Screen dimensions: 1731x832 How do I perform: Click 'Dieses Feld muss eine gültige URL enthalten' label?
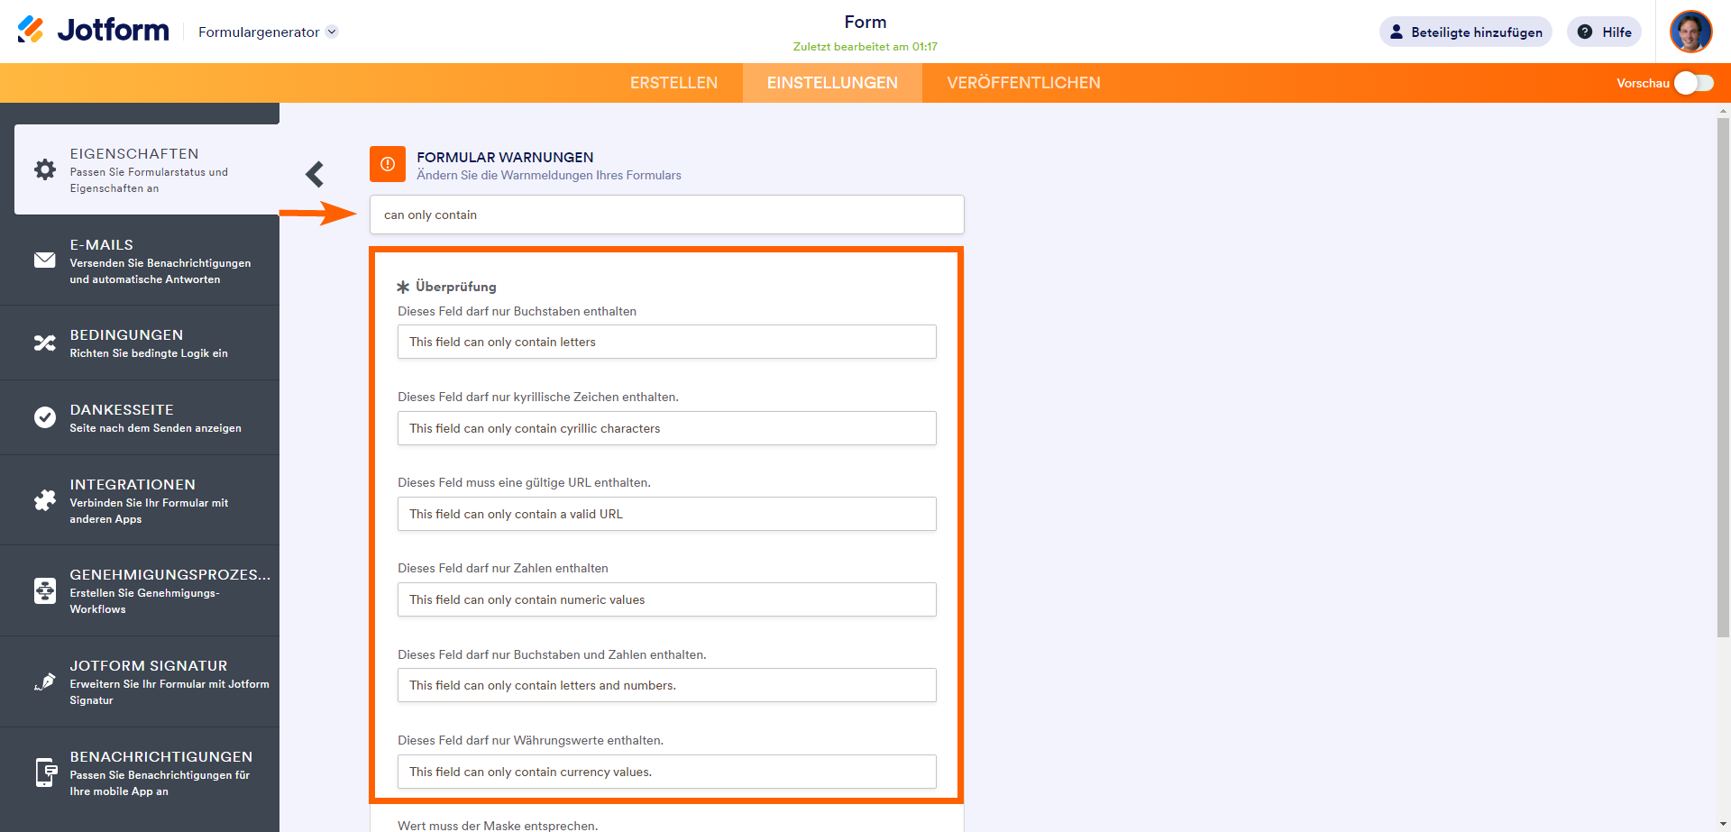[524, 482]
